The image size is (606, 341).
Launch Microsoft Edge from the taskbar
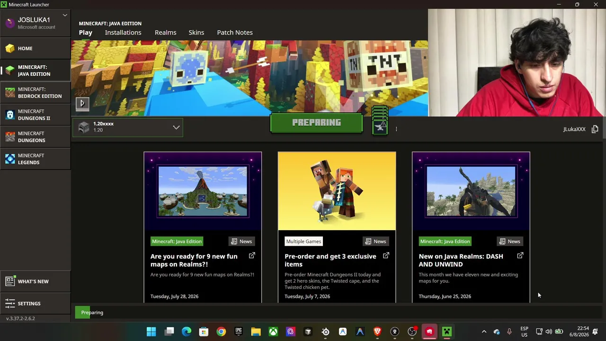pos(187,332)
